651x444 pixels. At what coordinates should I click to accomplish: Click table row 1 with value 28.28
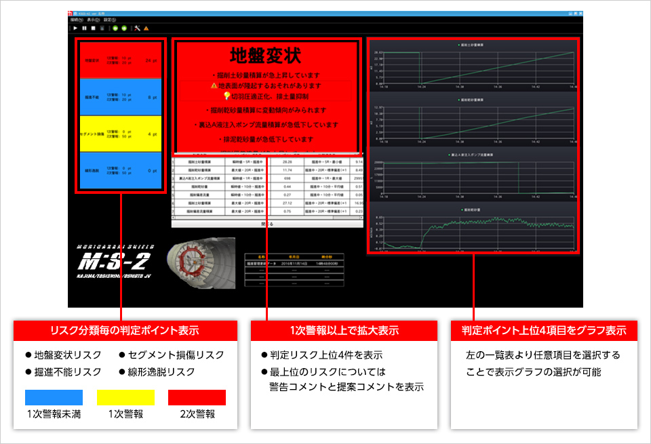[x=267, y=162]
